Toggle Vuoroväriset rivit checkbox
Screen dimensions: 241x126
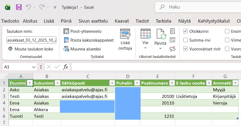coord(186,49)
